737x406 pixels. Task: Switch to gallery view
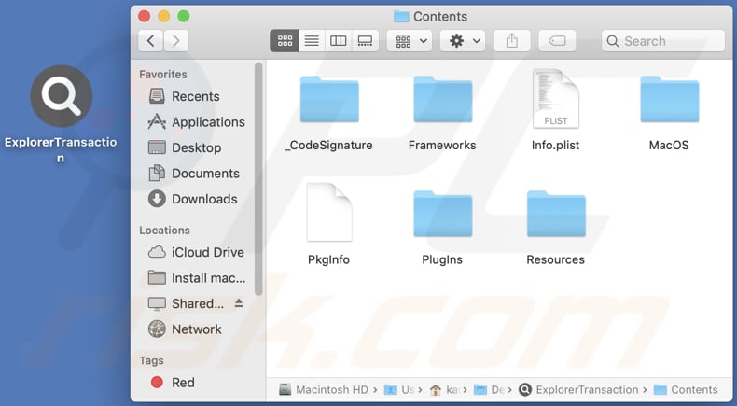365,41
